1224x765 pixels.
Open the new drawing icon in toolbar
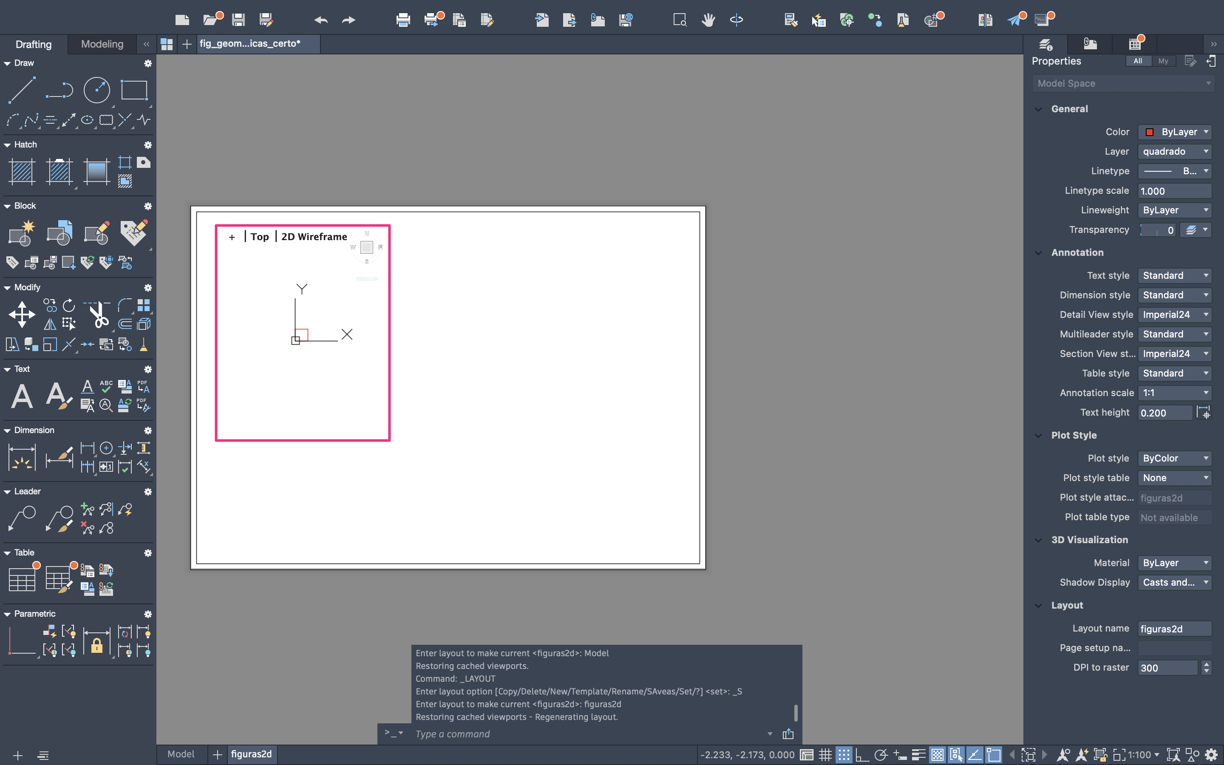click(182, 20)
